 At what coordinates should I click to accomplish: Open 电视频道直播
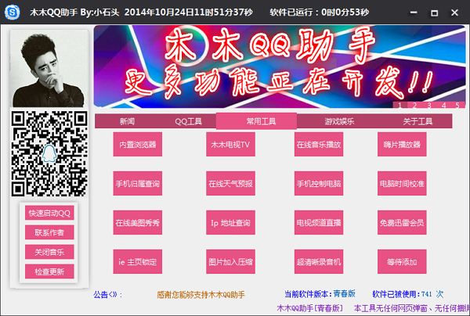click(x=319, y=222)
